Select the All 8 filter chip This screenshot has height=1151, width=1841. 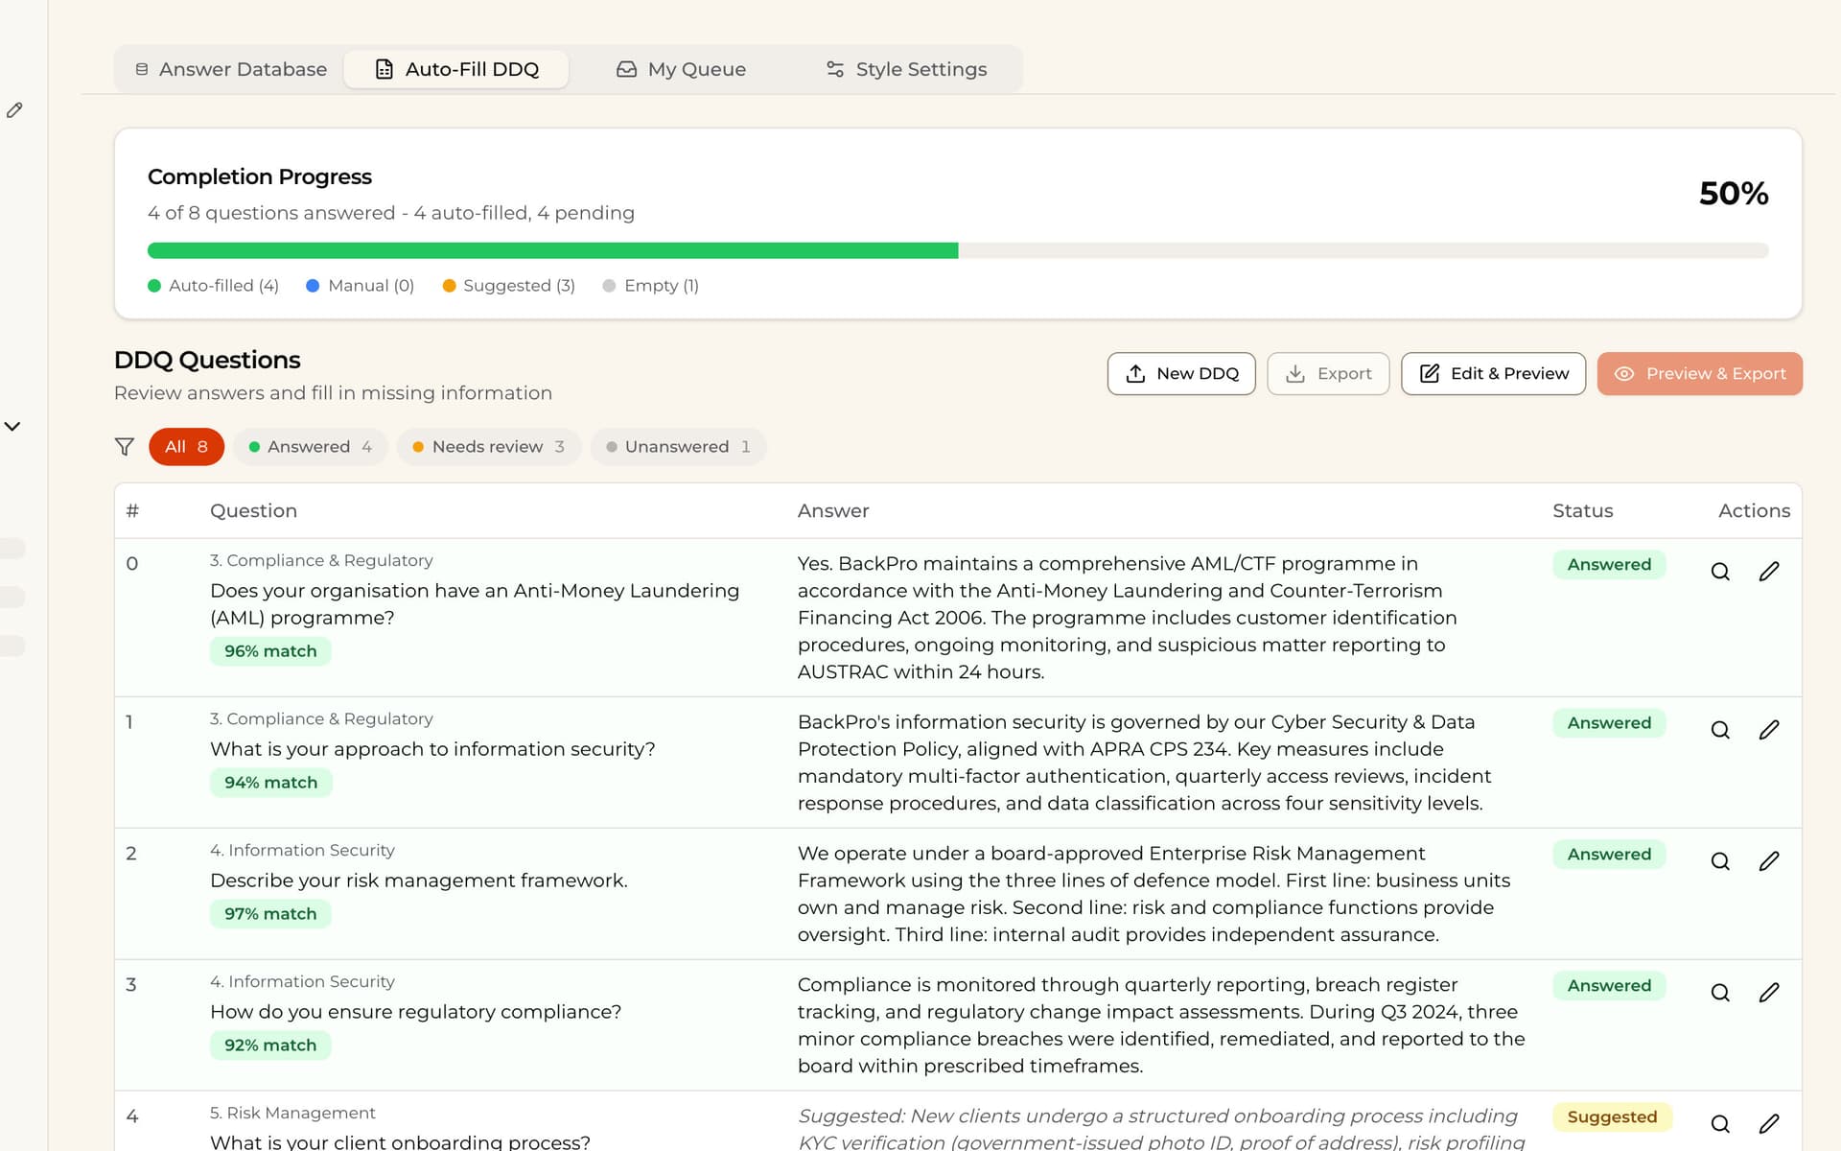(186, 447)
